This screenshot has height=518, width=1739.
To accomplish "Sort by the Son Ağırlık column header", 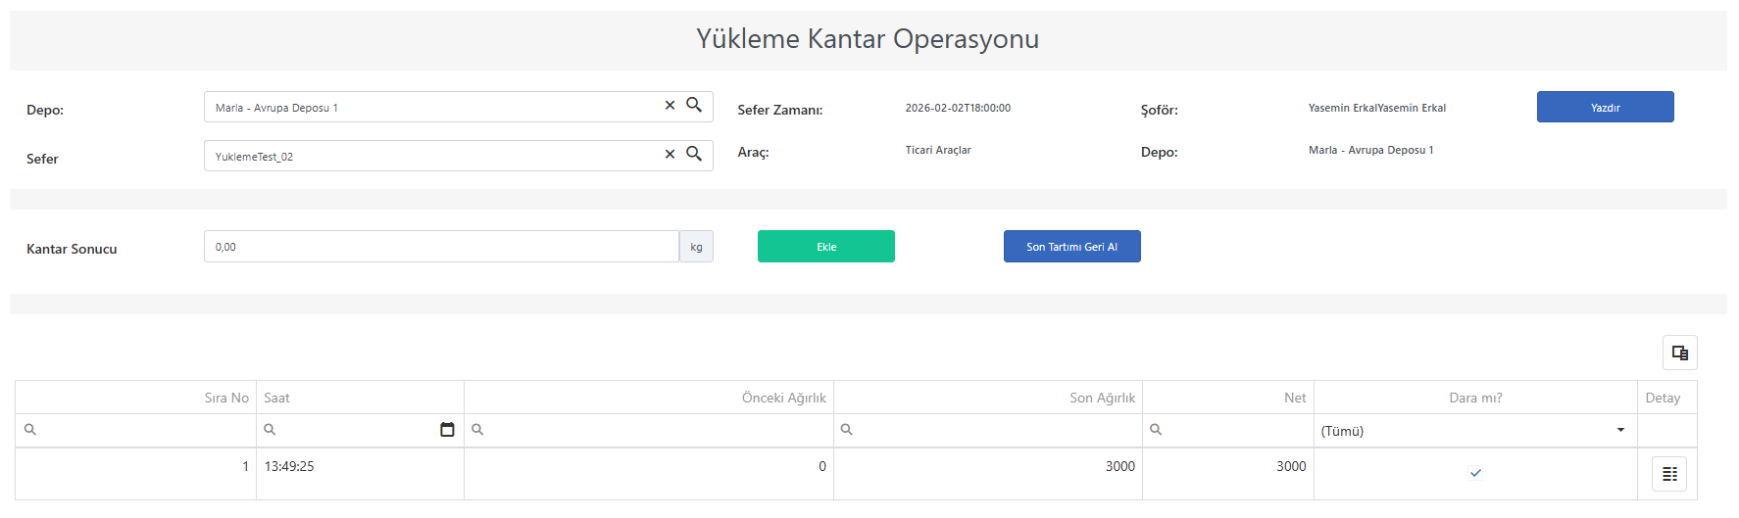I will (988, 398).
